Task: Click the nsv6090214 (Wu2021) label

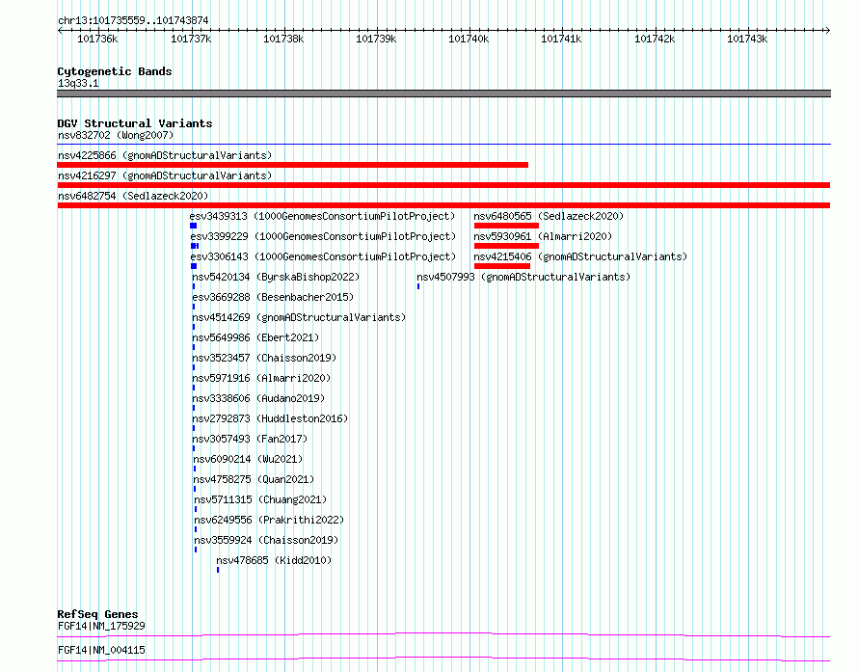Action: pyautogui.click(x=248, y=459)
